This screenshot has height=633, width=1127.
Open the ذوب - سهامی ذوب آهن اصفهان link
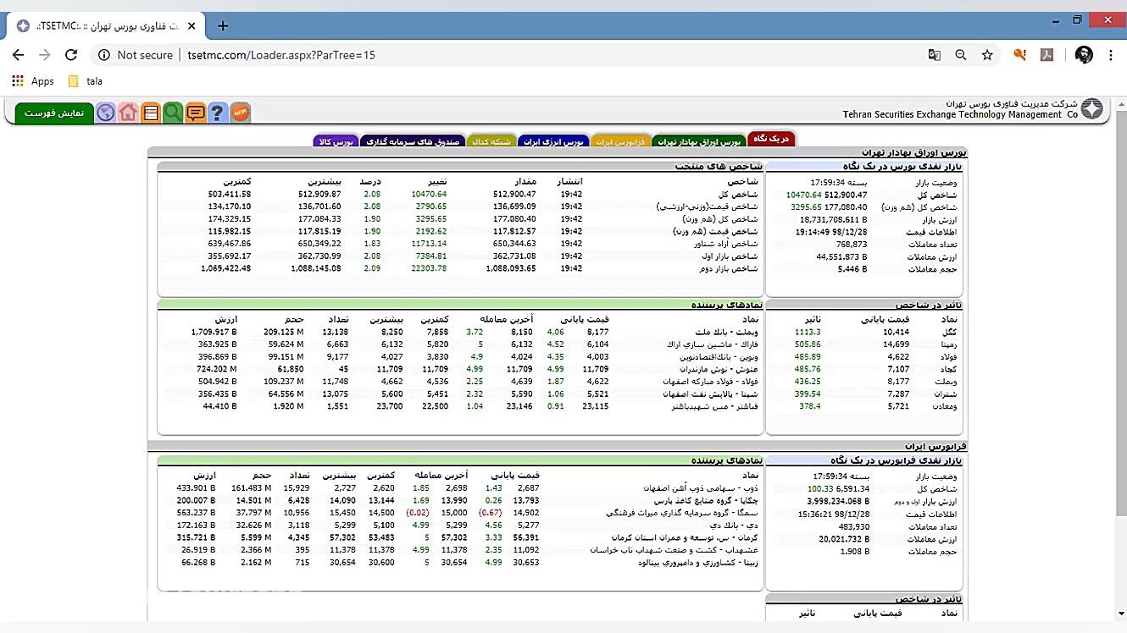pyautogui.click(x=702, y=488)
